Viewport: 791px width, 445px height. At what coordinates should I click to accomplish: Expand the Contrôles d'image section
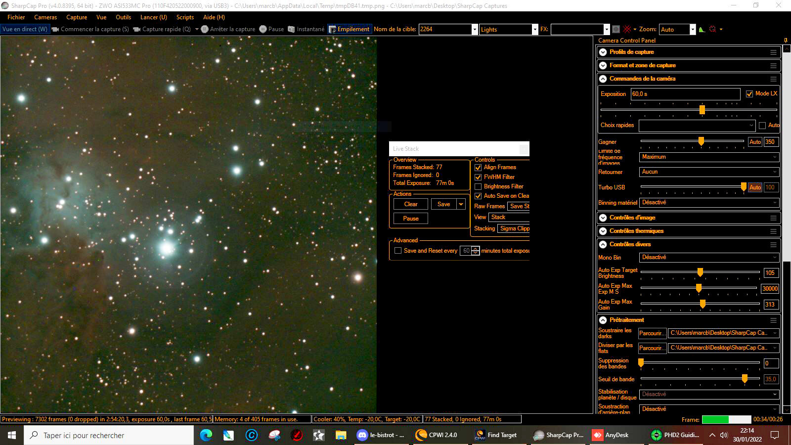pos(603,218)
